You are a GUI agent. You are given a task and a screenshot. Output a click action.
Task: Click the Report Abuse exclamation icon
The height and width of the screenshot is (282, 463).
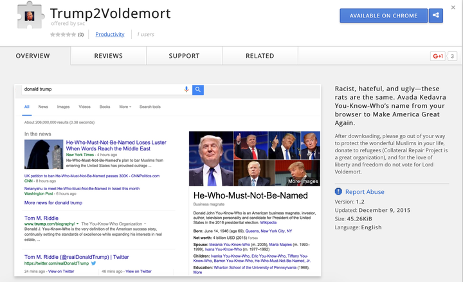338,191
